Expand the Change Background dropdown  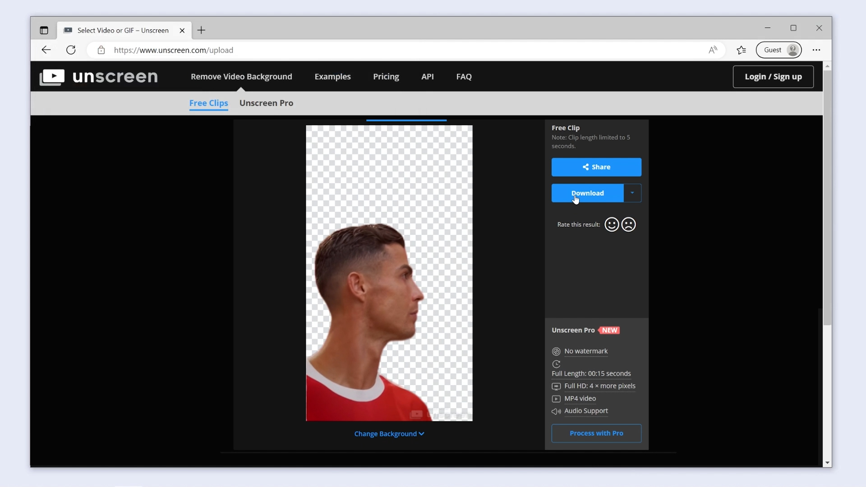coord(389,434)
